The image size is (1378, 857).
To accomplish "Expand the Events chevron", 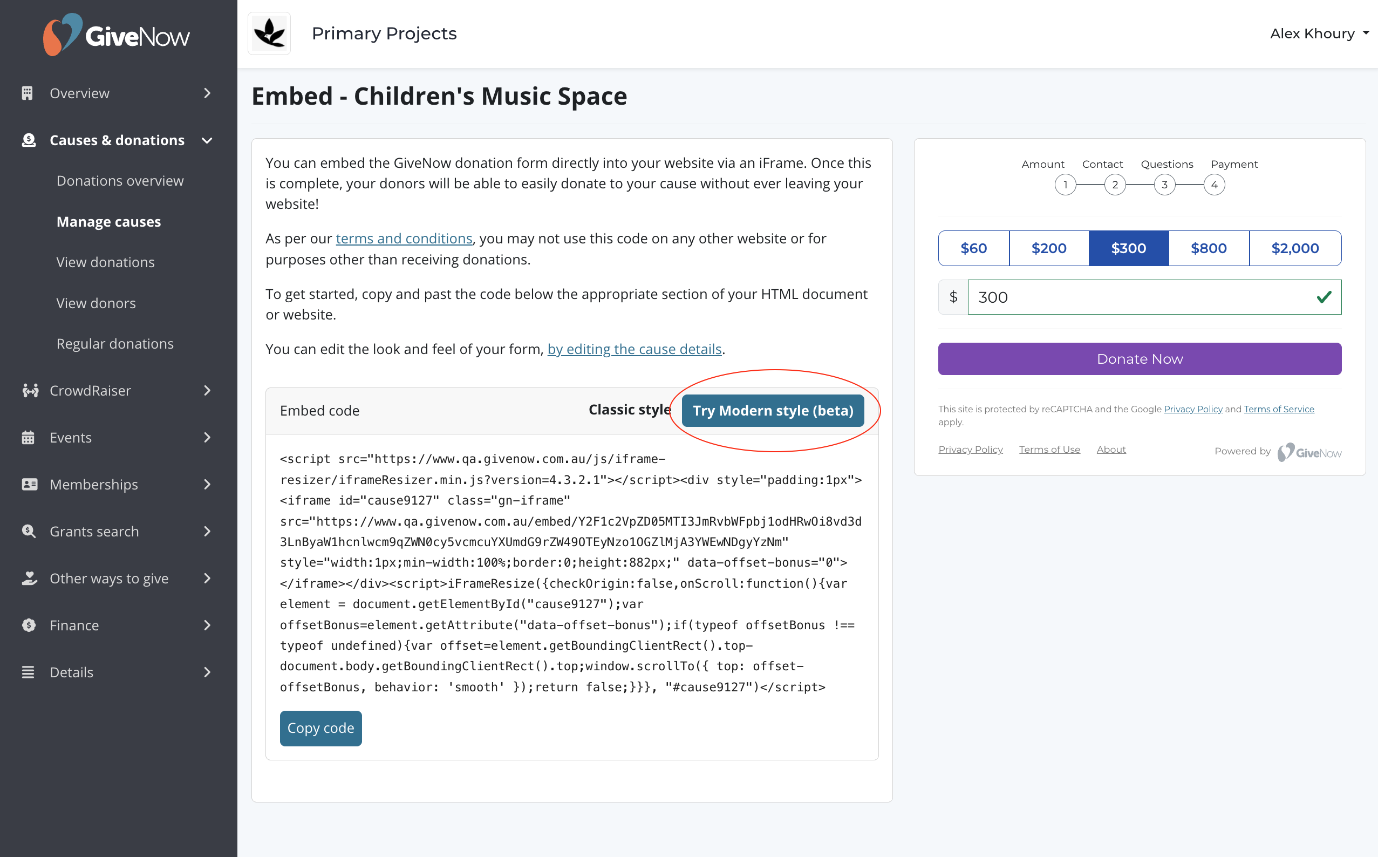I will coord(207,438).
